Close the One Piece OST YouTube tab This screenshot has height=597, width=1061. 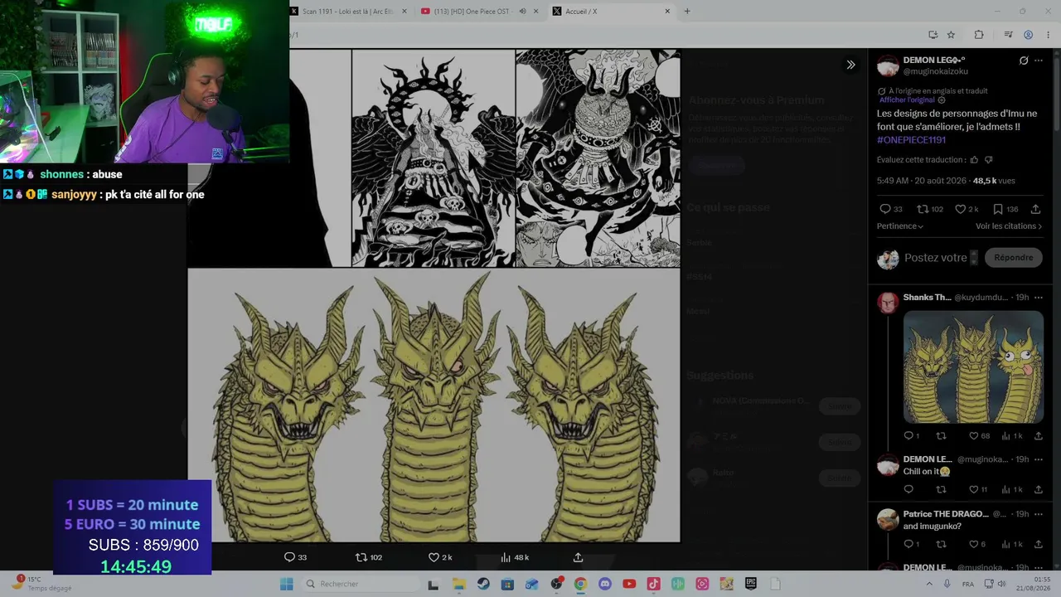tap(535, 11)
